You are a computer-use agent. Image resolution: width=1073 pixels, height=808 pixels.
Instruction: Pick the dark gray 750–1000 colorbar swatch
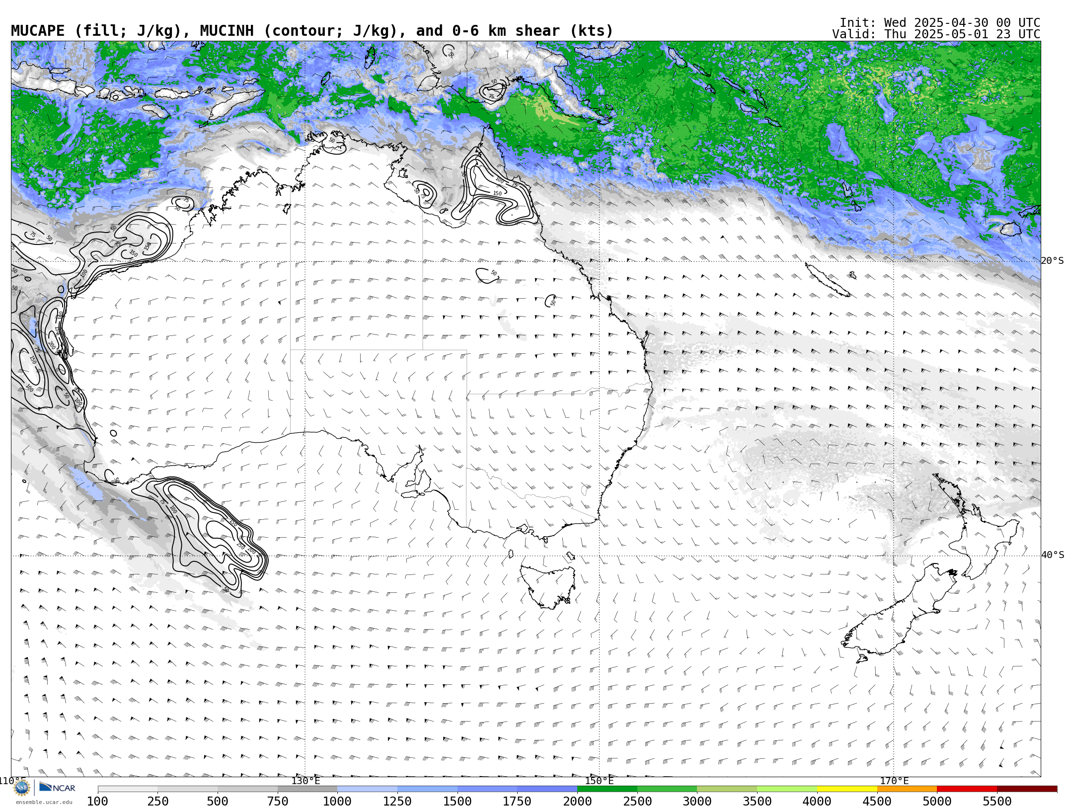307,789
